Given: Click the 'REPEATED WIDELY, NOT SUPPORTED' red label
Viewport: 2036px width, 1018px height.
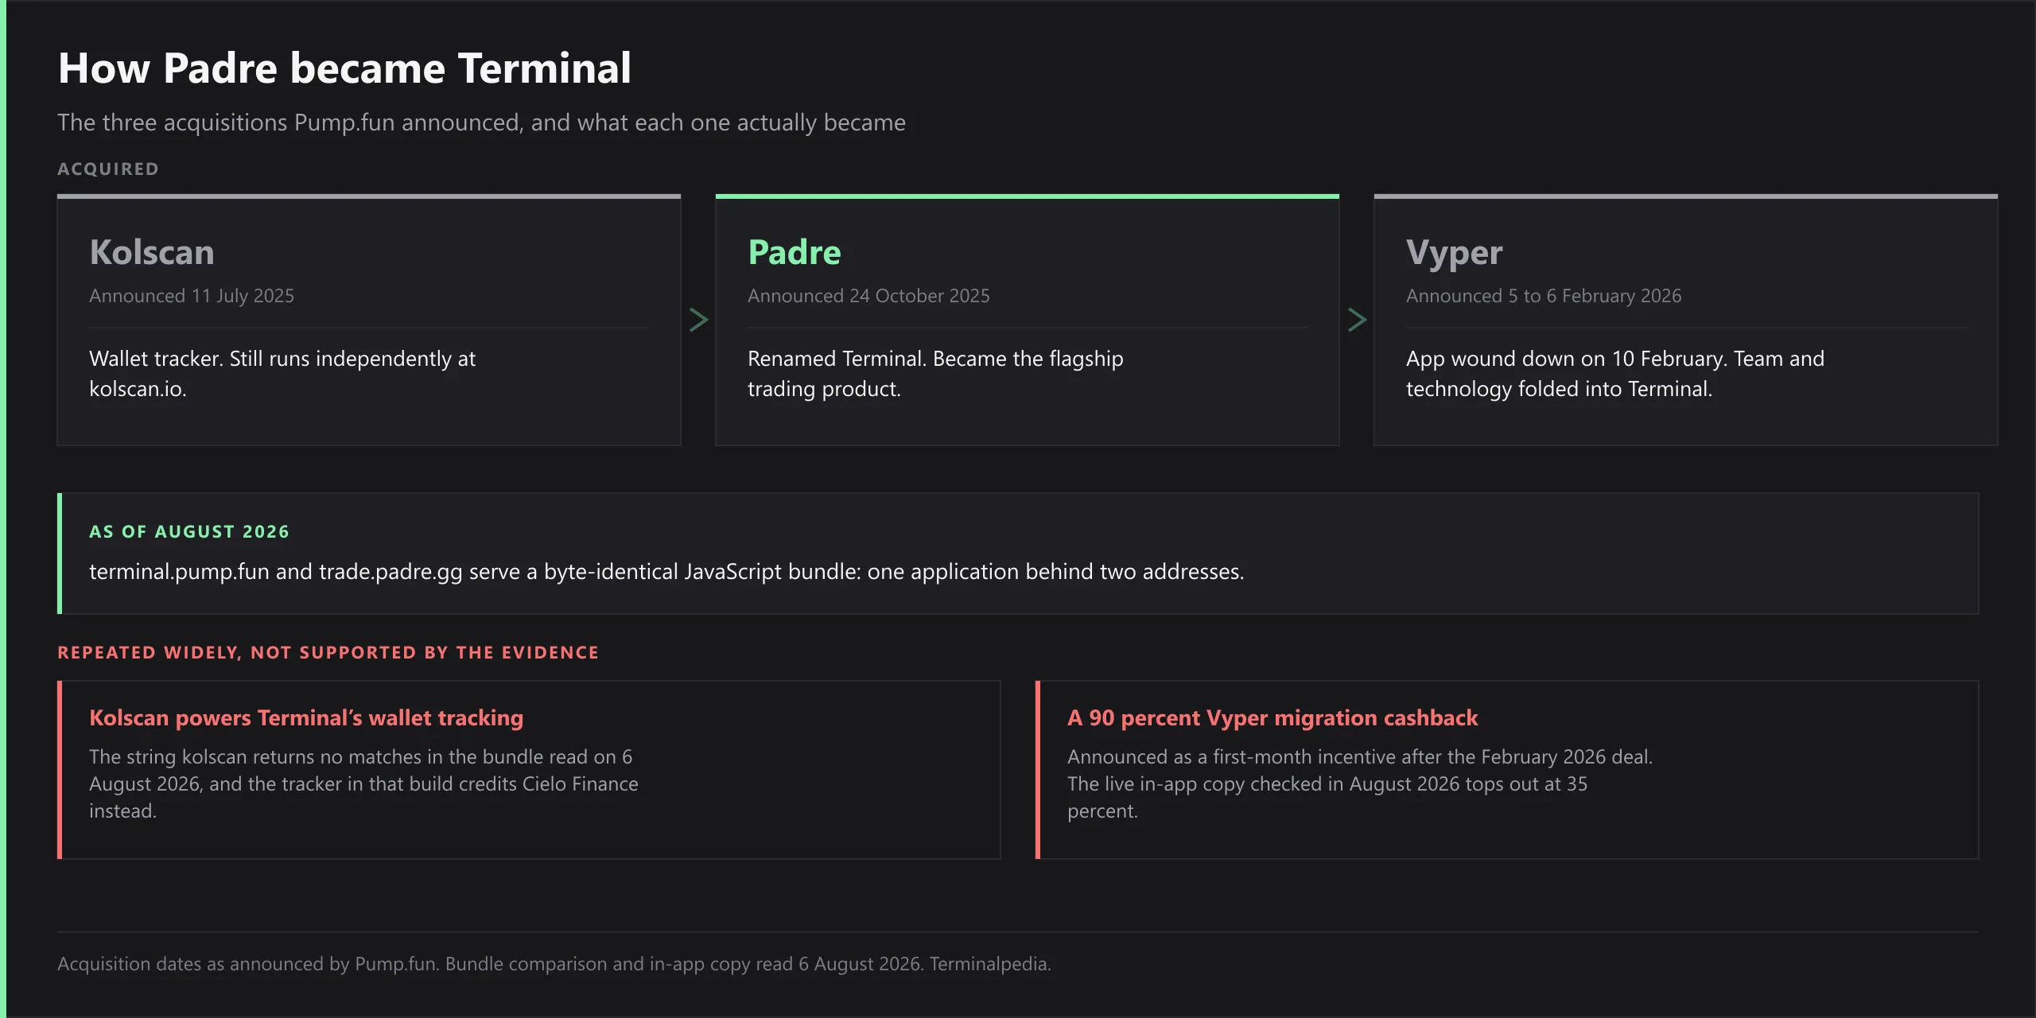Looking at the screenshot, I should 328,652.
